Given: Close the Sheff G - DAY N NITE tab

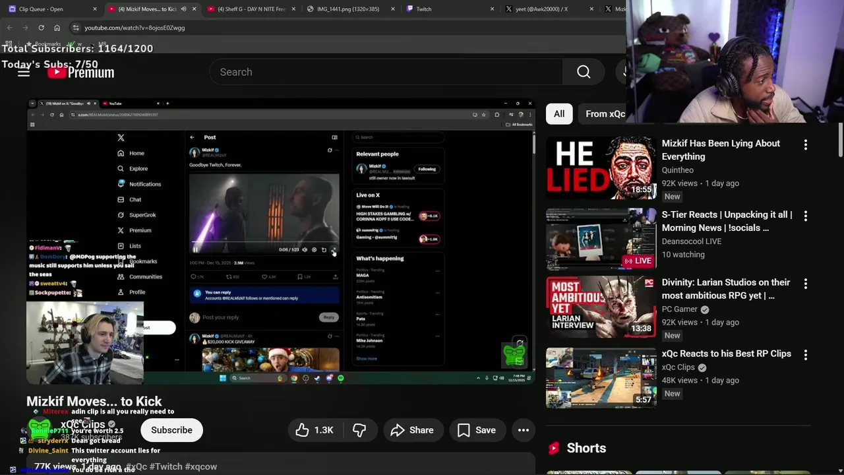Looking at the screenshot, I should [x=293, y=9].
